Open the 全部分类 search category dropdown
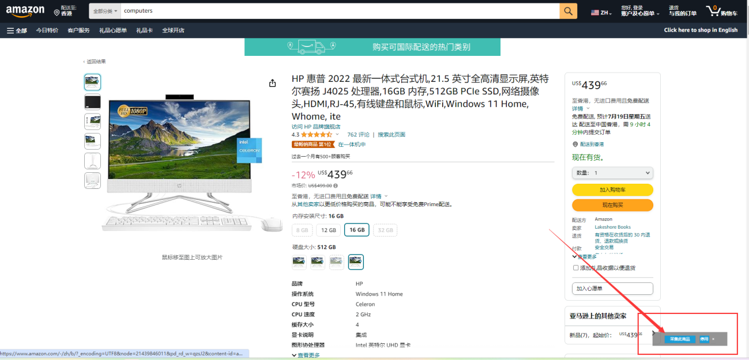Image resolution: width=749 pixels, height=360 pixels. tap(105, 11)
